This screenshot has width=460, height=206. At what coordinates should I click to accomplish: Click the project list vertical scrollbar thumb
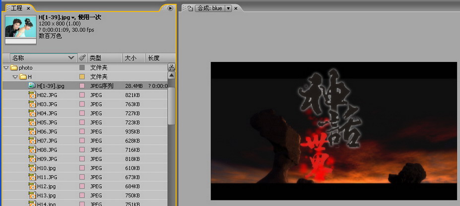tap(171, 105)
